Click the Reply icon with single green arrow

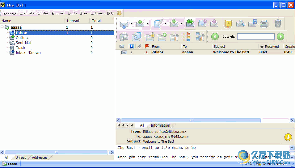(174, 24)
